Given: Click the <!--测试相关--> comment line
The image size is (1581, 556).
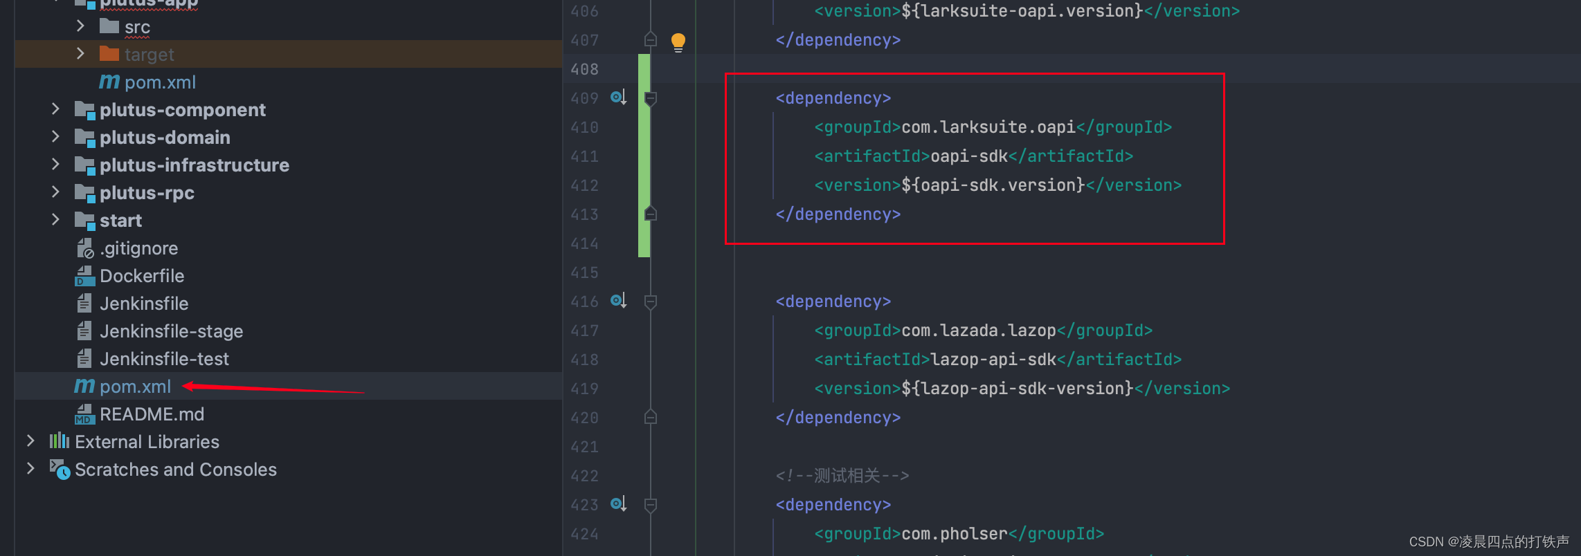Looking at the screenshot, I should [x=842, y=476].
